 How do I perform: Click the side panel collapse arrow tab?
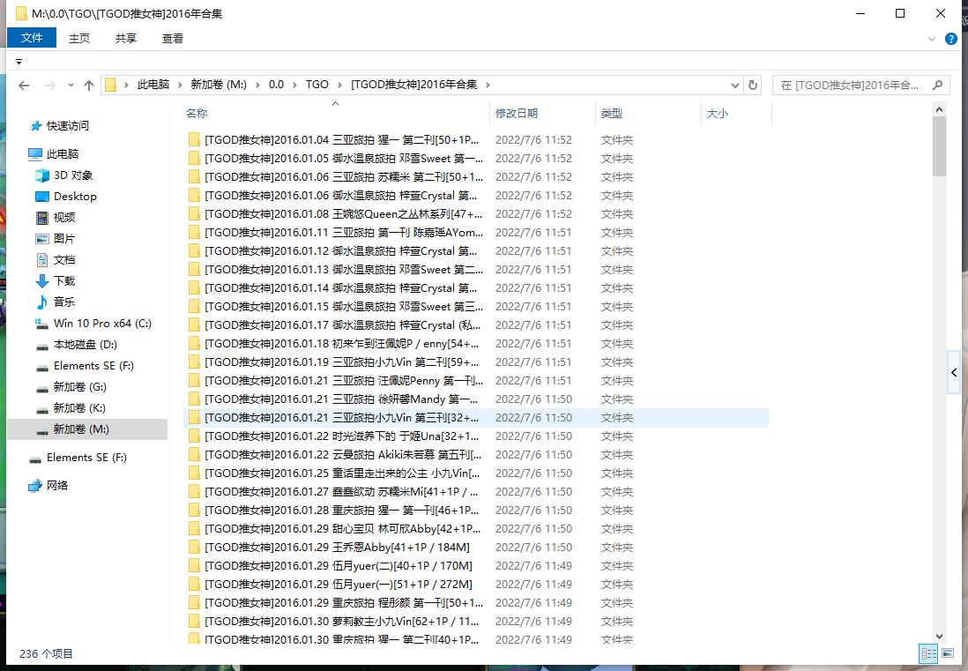[x=954, y=372]
